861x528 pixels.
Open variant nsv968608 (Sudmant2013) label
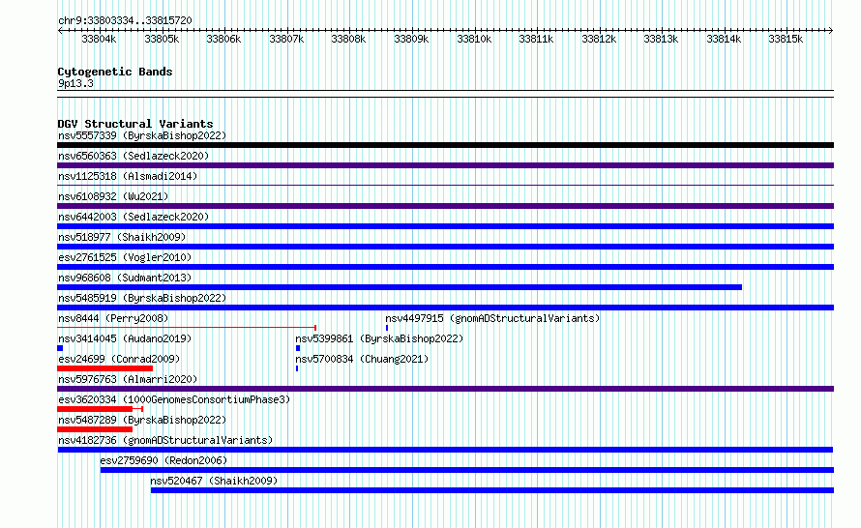[x=125, y=278]
